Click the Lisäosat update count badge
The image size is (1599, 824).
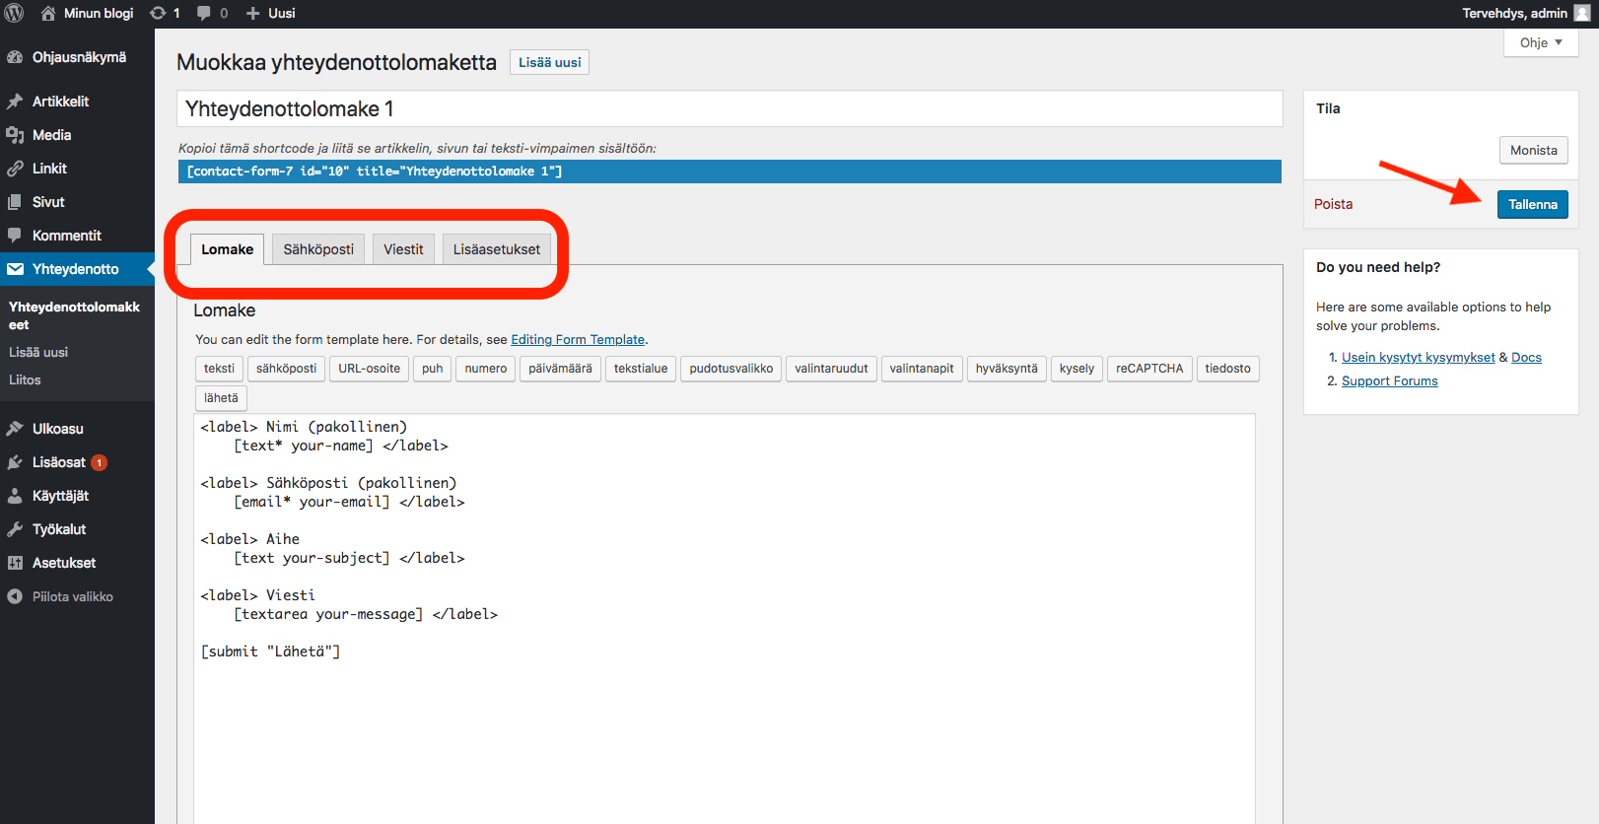(x=99, y=462)
